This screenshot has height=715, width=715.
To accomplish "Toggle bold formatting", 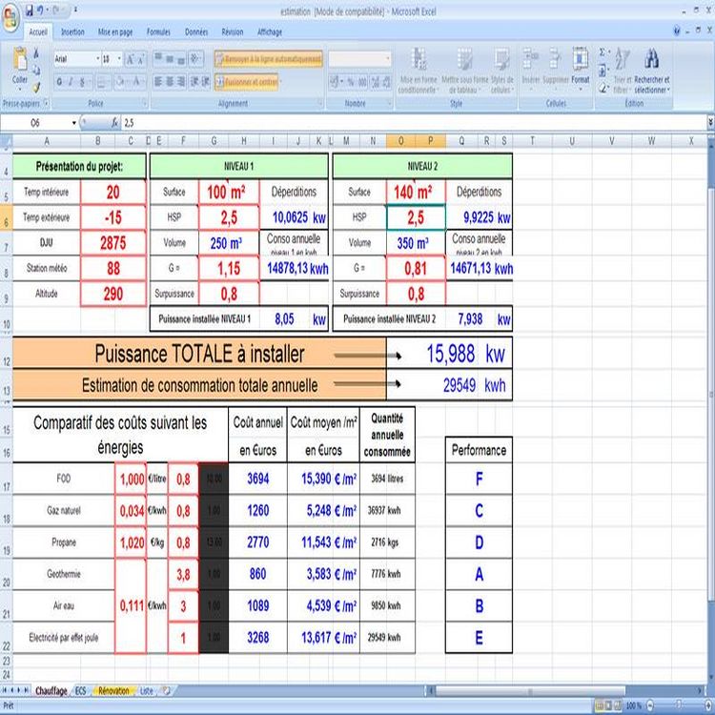I will [x=59, y=82].
